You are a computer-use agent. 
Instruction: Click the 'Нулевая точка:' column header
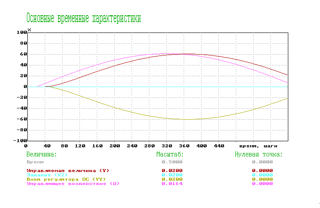click(x=258, y=154)
